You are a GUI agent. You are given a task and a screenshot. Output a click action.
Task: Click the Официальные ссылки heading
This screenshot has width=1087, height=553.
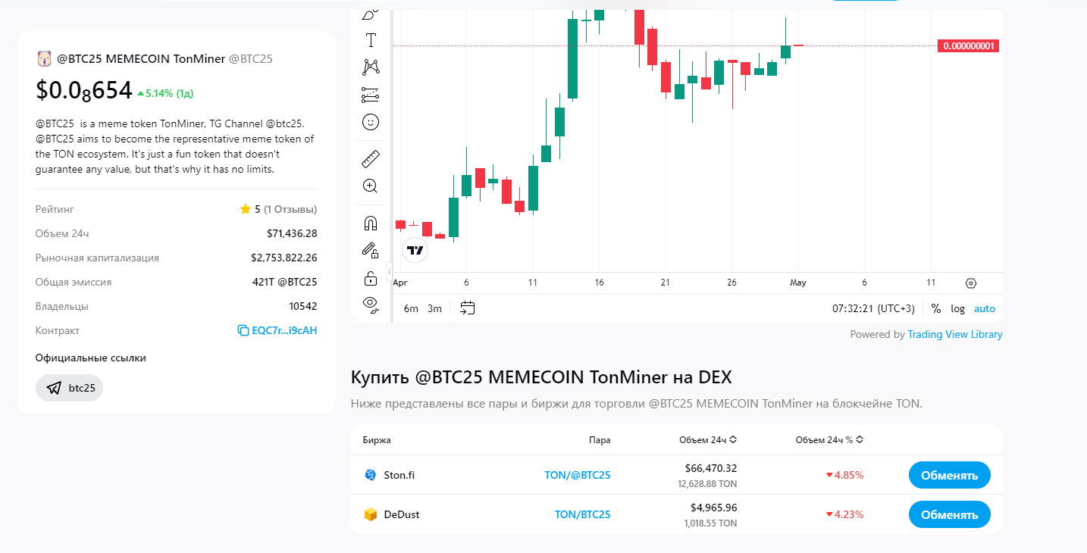[x=91, y=358]
